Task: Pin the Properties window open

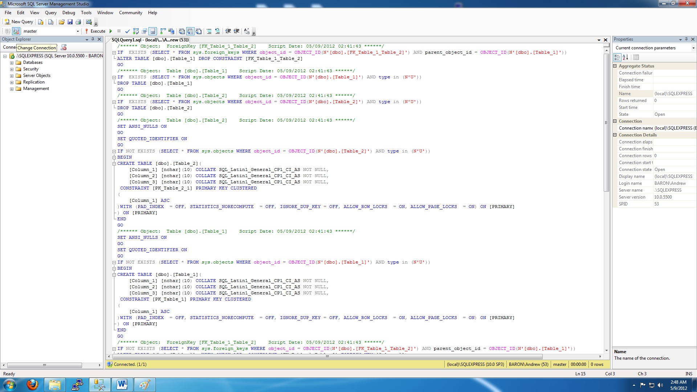Action: (686, 39)
